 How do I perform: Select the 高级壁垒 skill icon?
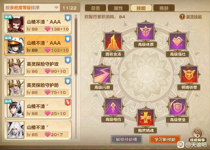point(178,107)
